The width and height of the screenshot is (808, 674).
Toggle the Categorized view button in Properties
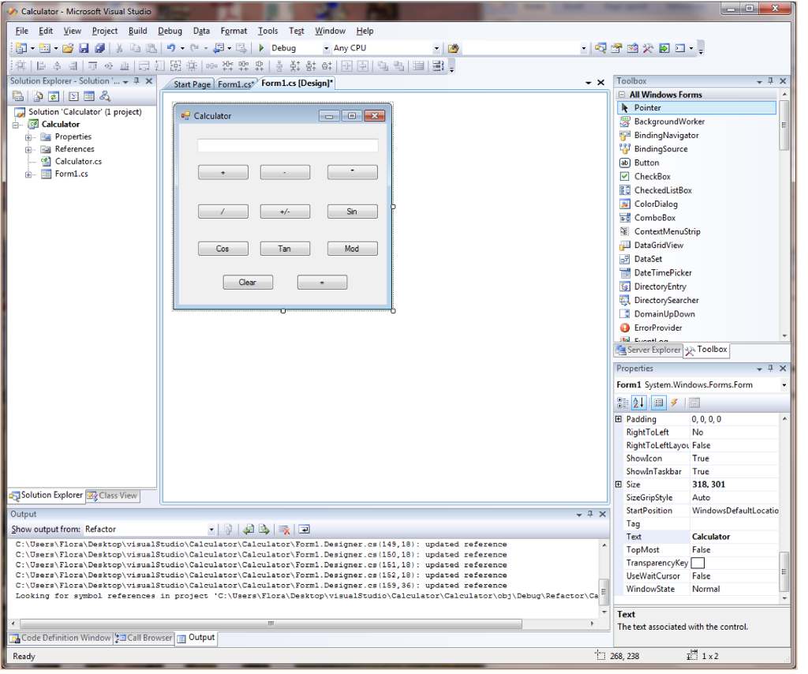623,403
